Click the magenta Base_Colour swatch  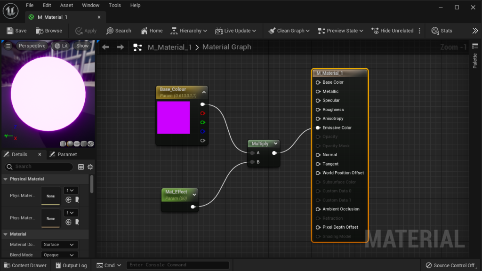(x=173, y=118)
